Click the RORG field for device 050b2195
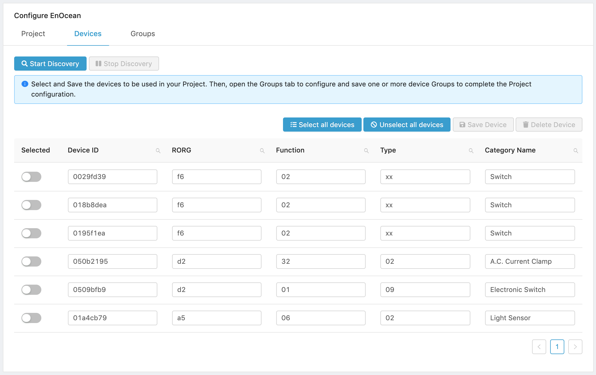 (x=217, y=261)
